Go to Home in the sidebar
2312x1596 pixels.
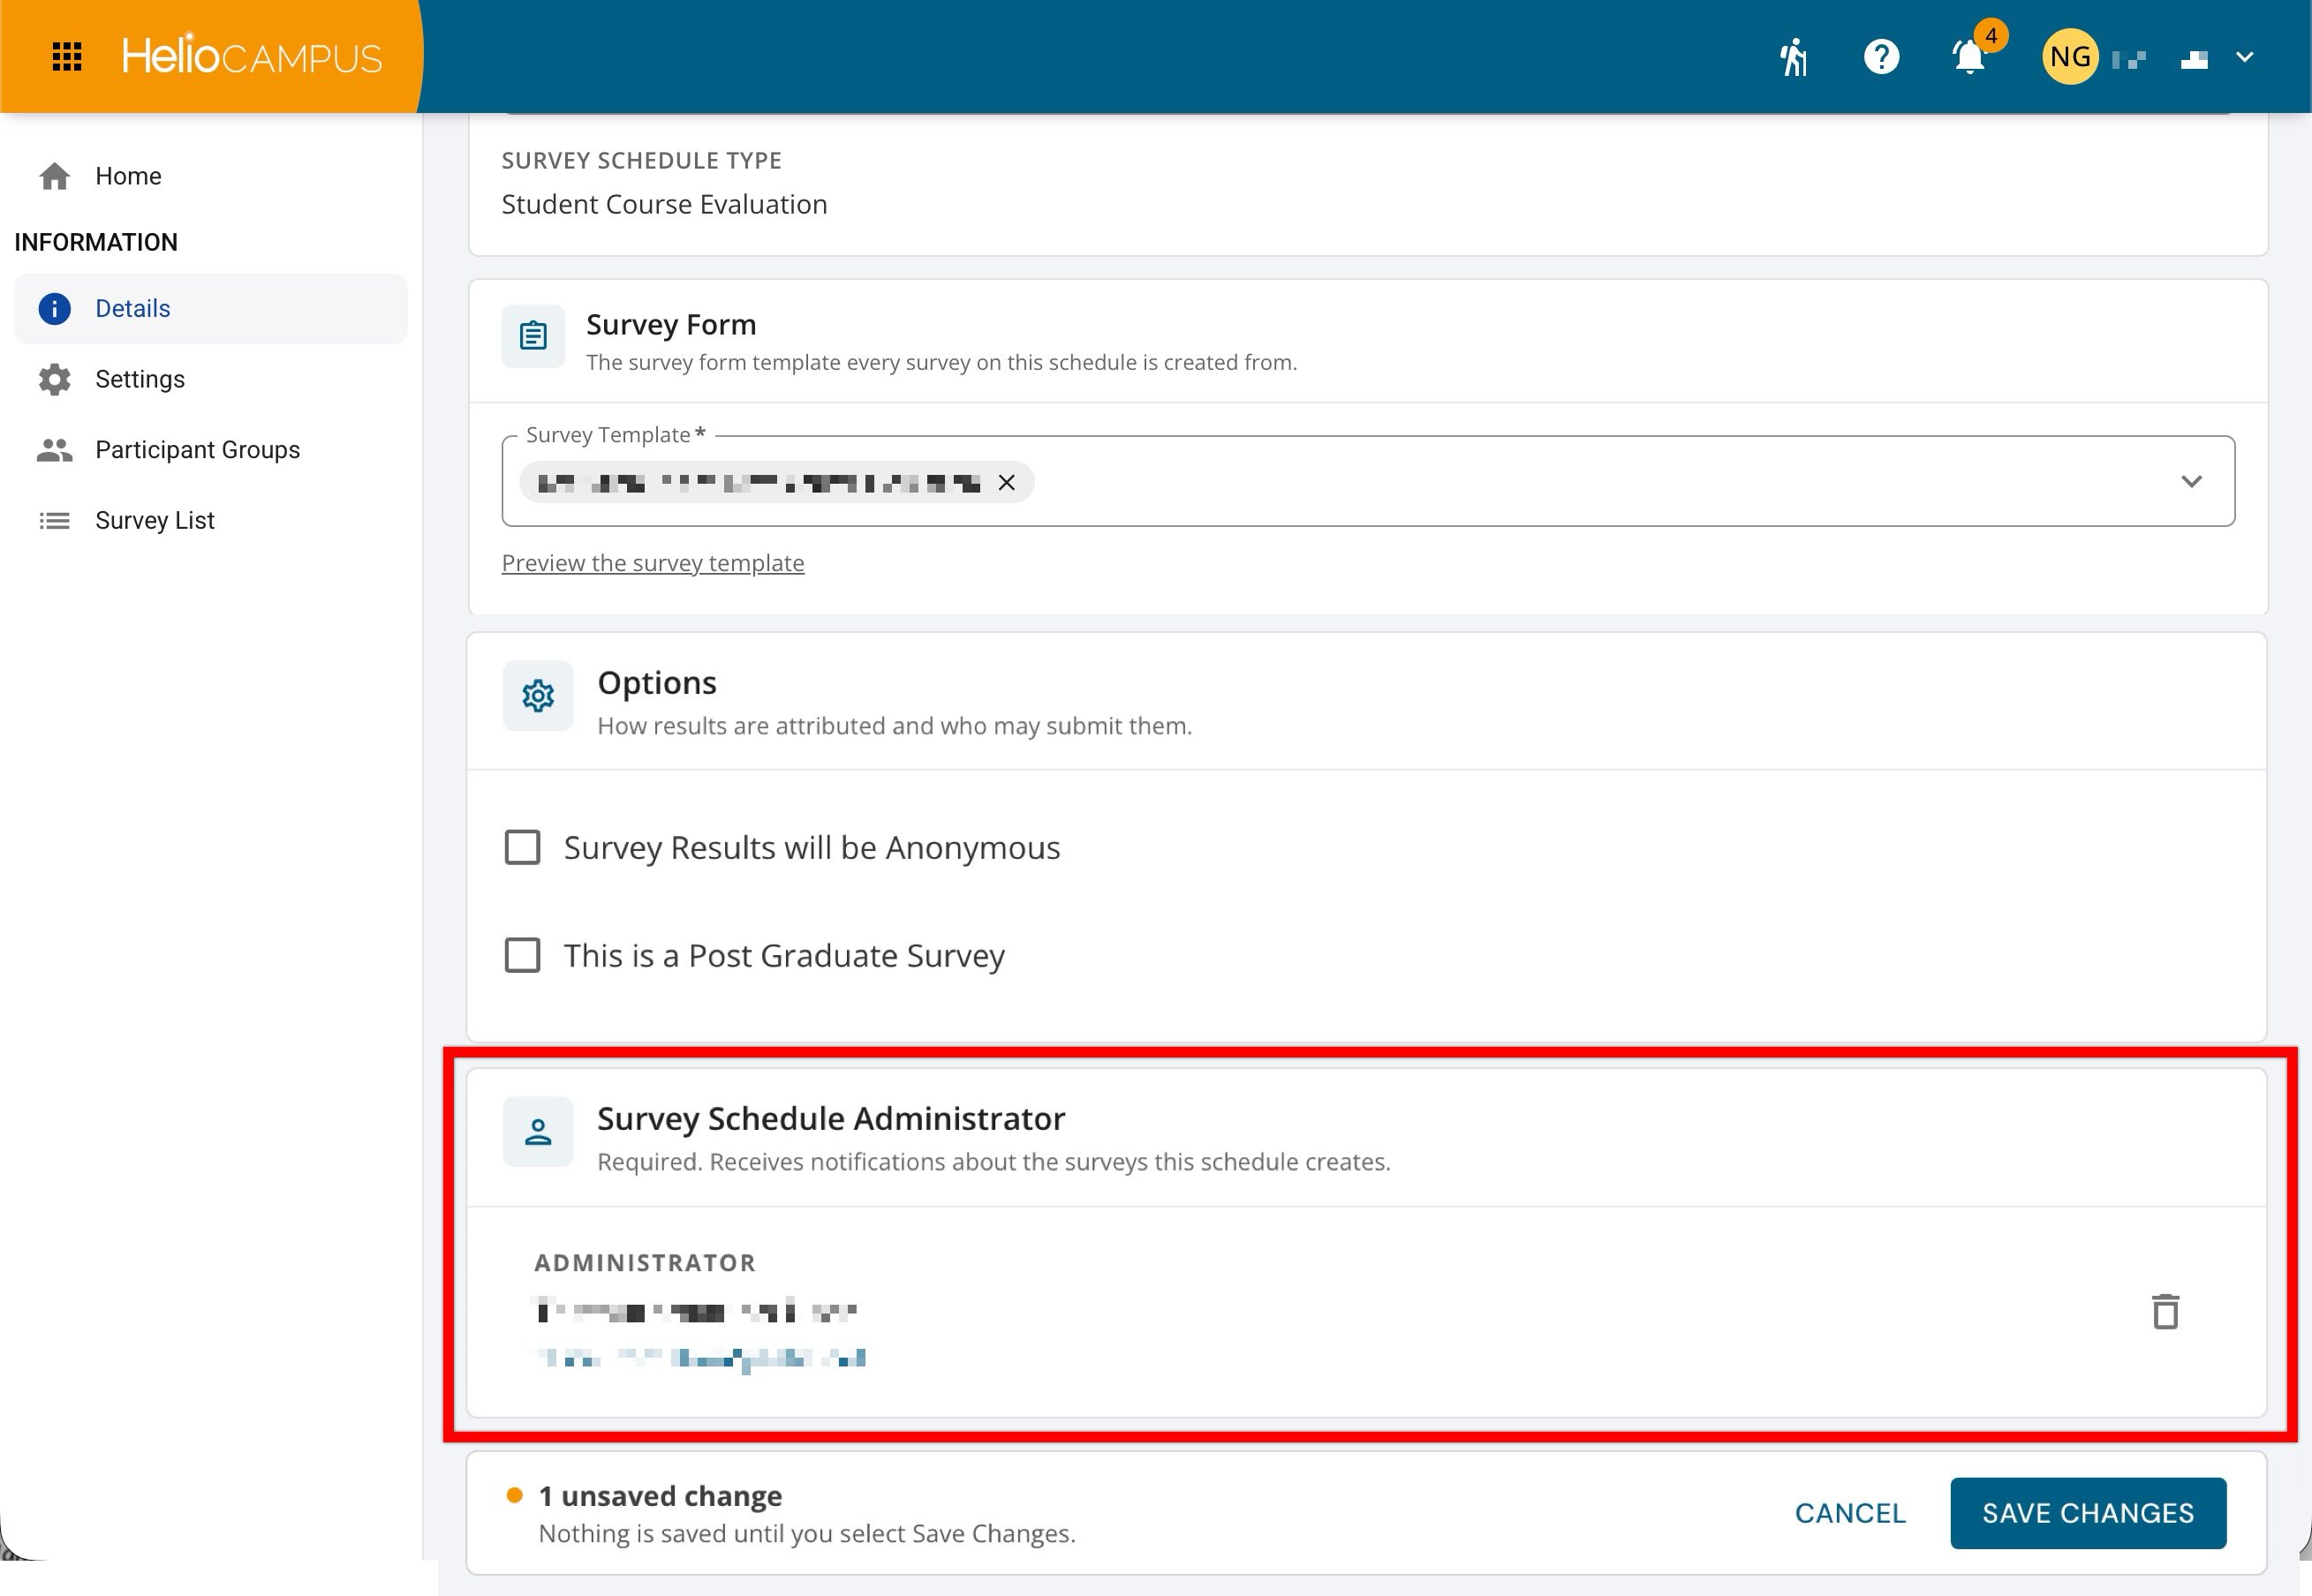click(128, 176)
